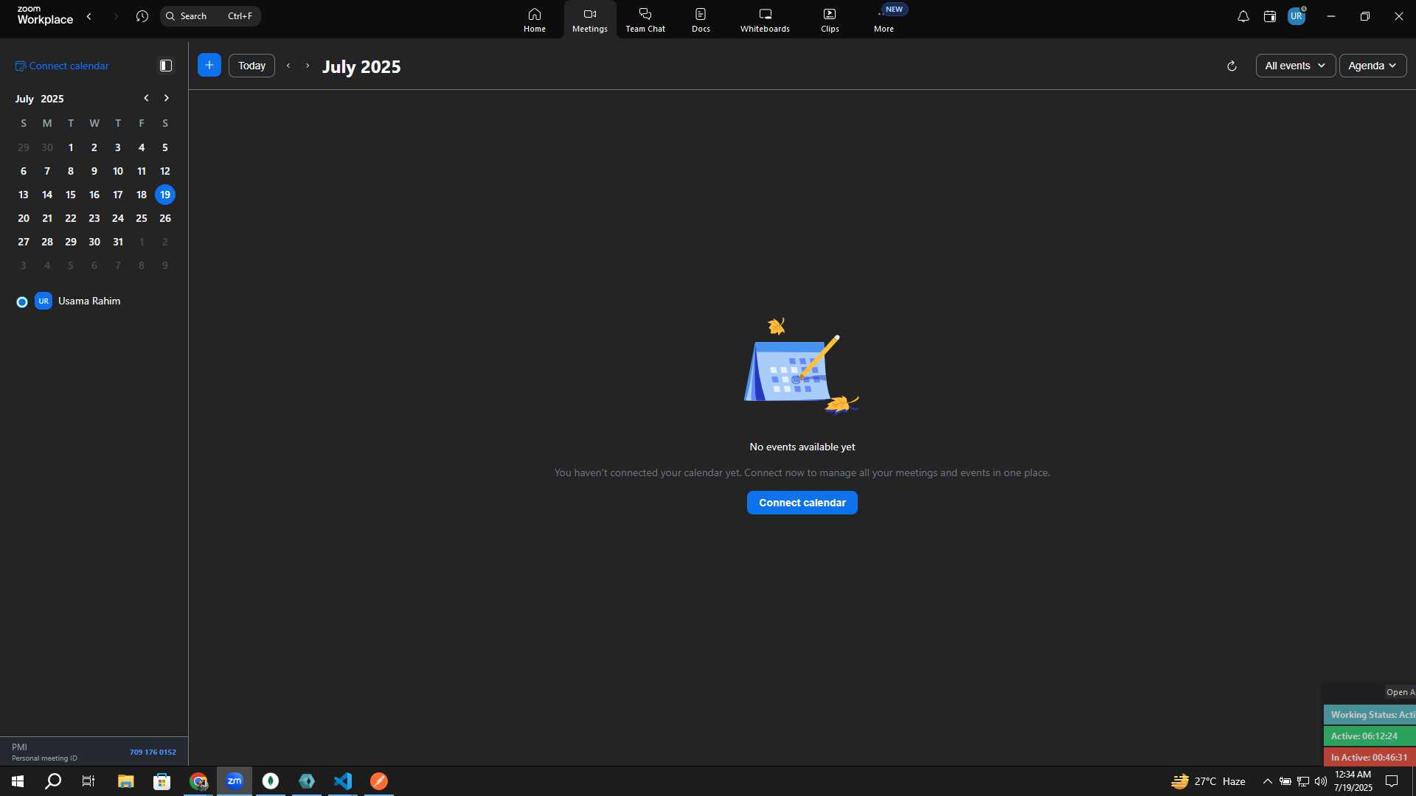Select August 9 in mini calendar
The height and width of the screenshot is (796, 1416).
165,265
